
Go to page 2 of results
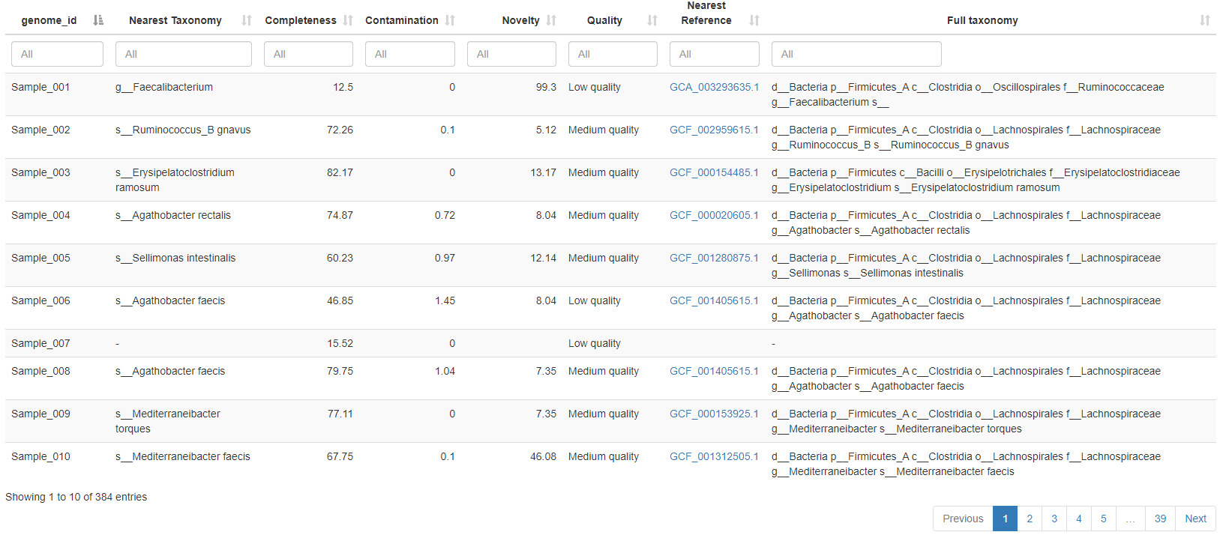point(1030,519)
